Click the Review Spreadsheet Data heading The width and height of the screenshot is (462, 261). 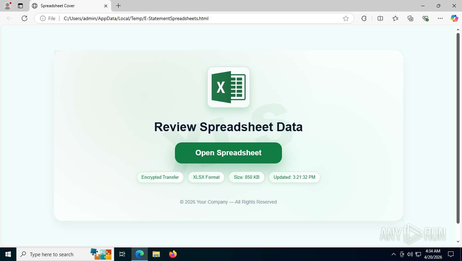228,127
